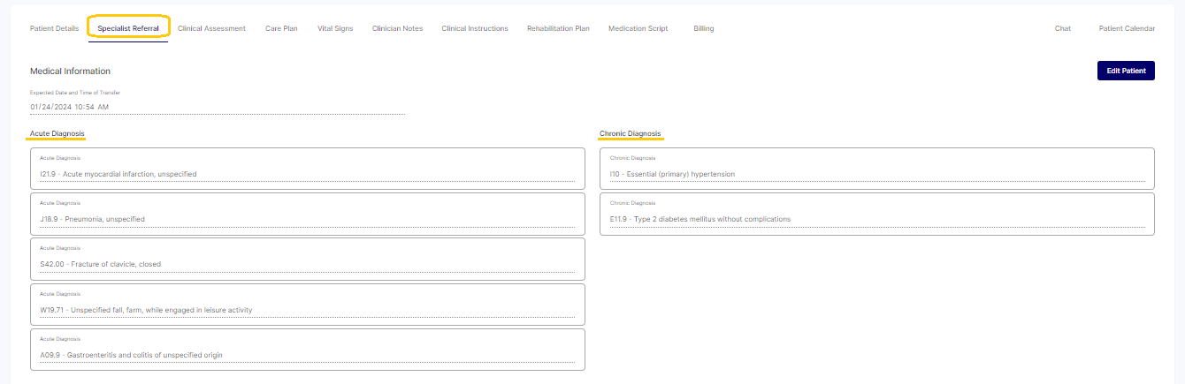Click the Unspecified fall, farm diagnosis field
This screenshot has height=384, width=1185.
(x=307, y=310)
